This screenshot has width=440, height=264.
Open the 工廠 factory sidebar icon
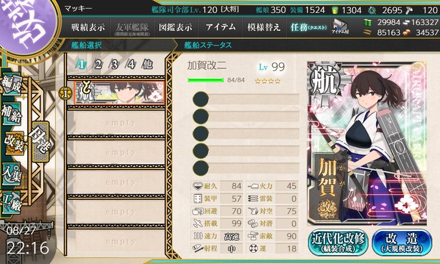pyautogui.click(x=11, y=203)
